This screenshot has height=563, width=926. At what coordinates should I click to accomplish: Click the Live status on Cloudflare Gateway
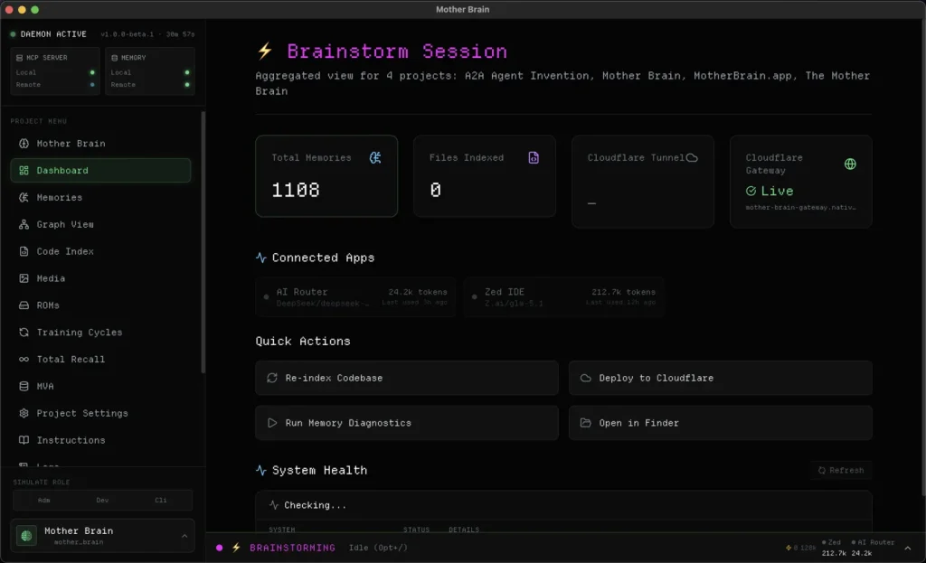click(x=770, y=192)
